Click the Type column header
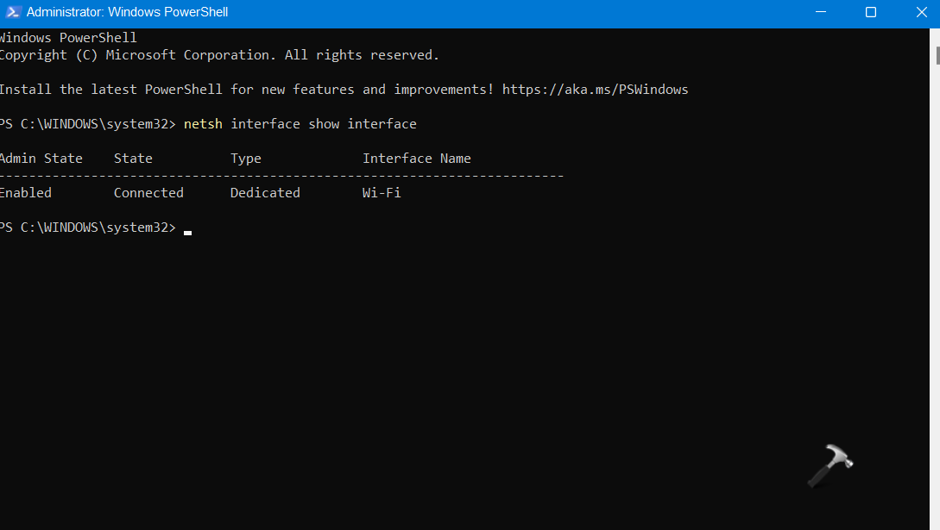The image size is (940, 530). coord(245,159)
